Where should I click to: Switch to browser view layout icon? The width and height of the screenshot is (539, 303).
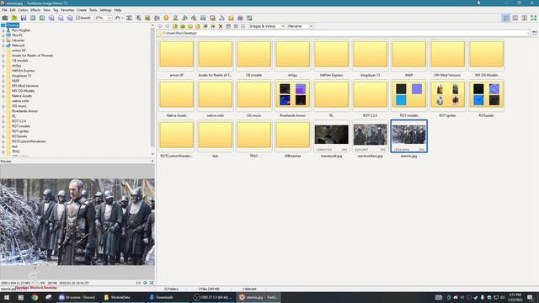coord(506,18)
